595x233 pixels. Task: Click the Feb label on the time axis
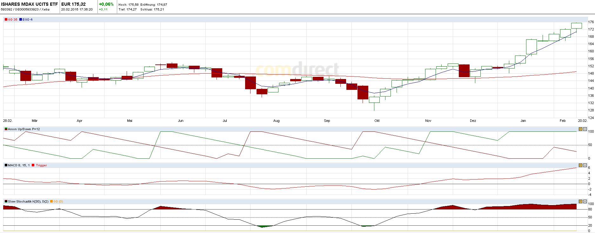coord(563,121)
